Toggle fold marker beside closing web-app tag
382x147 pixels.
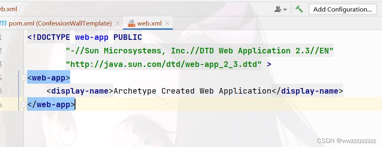point(24,104)
